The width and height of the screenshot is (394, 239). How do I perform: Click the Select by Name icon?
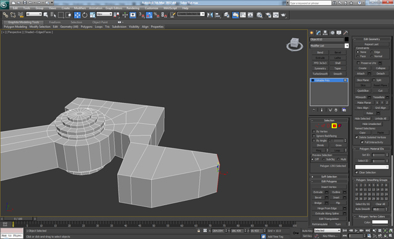[x=53, y=15]
